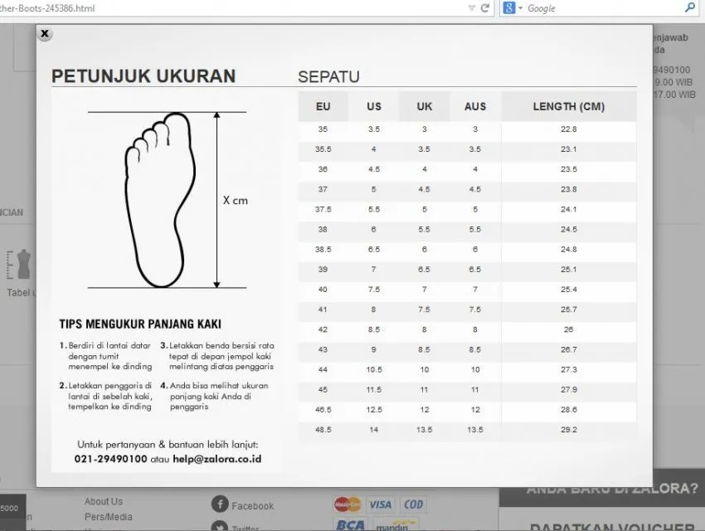Image resolution: width=705 pixels, height=531 pixels.
Task: Click the SEPATU table heading
Action: click(x=328, y=77)
